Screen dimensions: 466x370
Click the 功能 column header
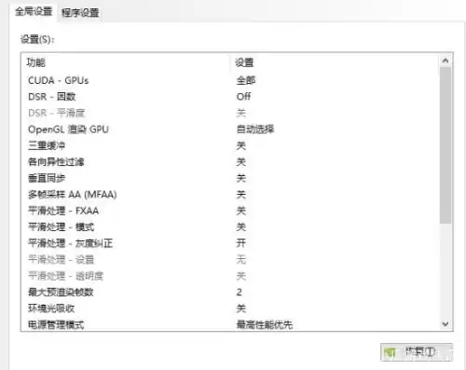pyautogui.click(x=35, y=62)
